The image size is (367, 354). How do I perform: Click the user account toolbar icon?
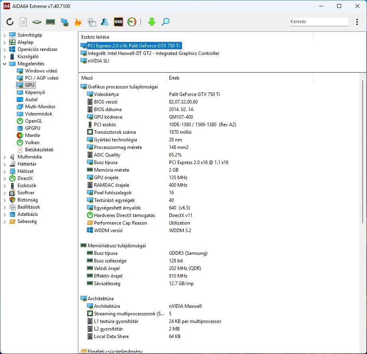pos(105,22)
